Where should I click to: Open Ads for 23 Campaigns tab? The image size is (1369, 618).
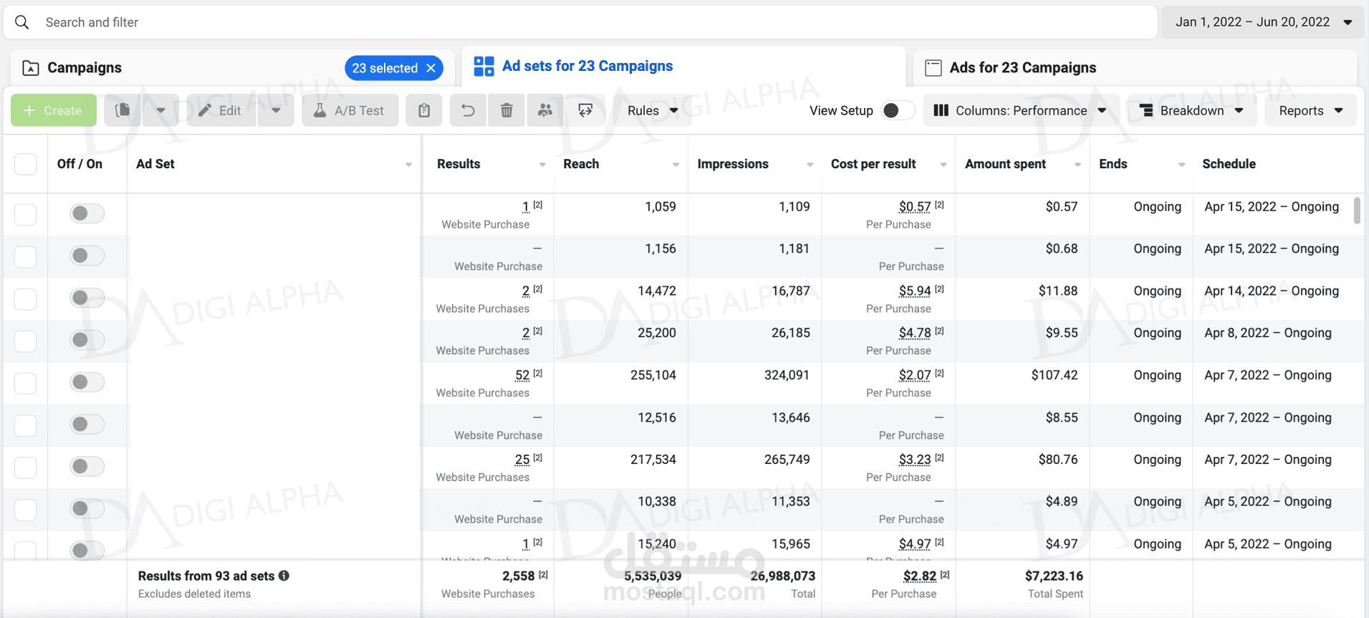1010,68
